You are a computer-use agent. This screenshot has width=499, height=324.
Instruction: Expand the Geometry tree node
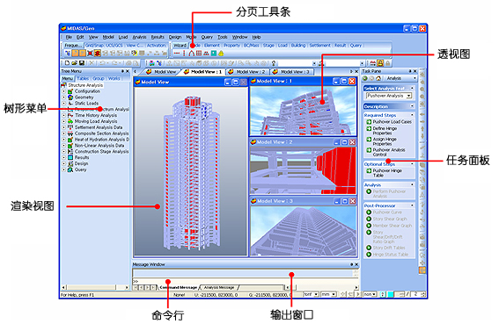pyautogui.click(x=63, y=97)
